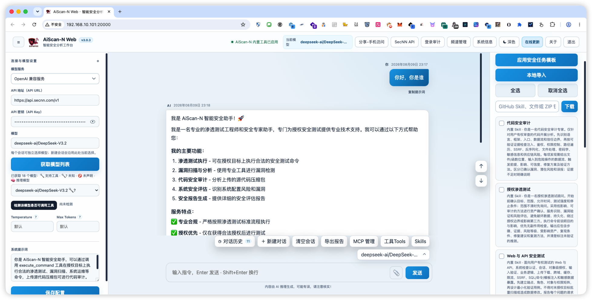The height and width of the screenshot is (300, 592).
Task: Check the 代码安全审计 skill checkbox
Action: 502,123
